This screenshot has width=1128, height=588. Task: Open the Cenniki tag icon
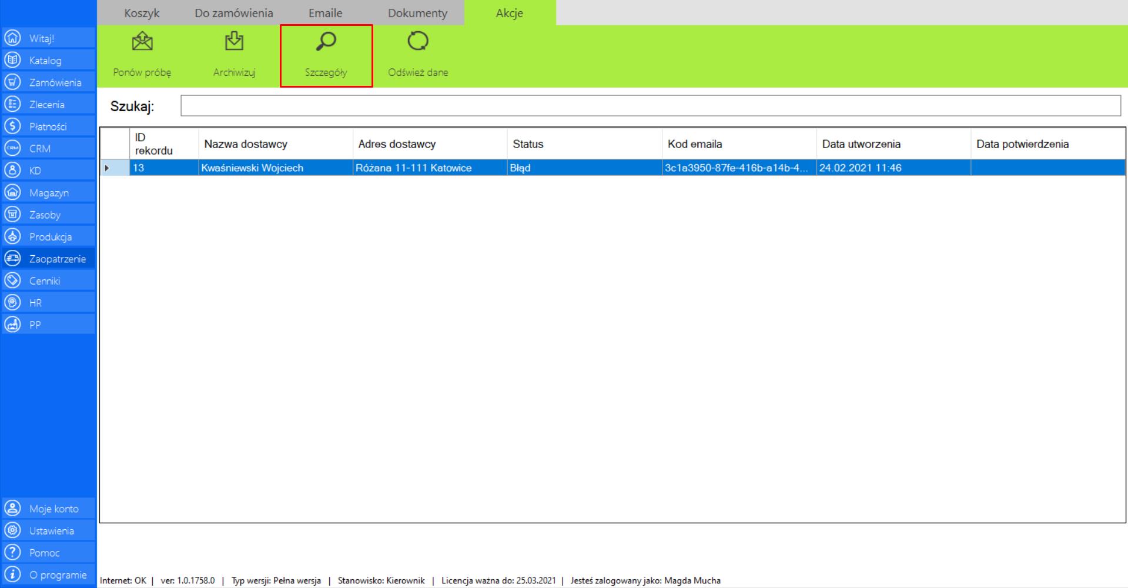pyautogui.click(x=12, y=280)
